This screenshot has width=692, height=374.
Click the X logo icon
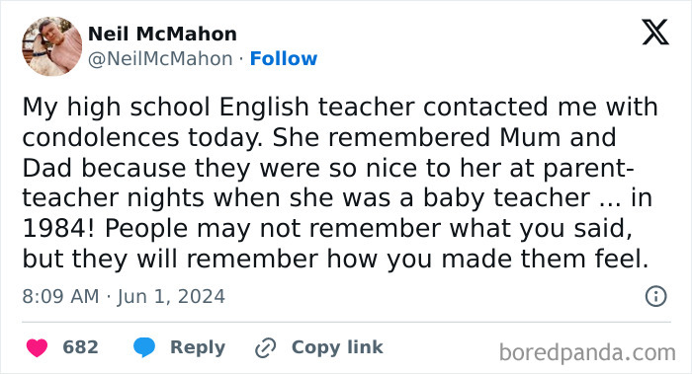click(655, 33)
